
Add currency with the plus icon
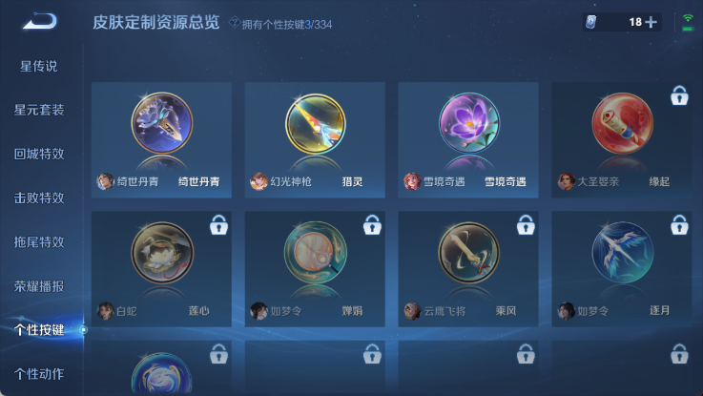coord(651,22)
